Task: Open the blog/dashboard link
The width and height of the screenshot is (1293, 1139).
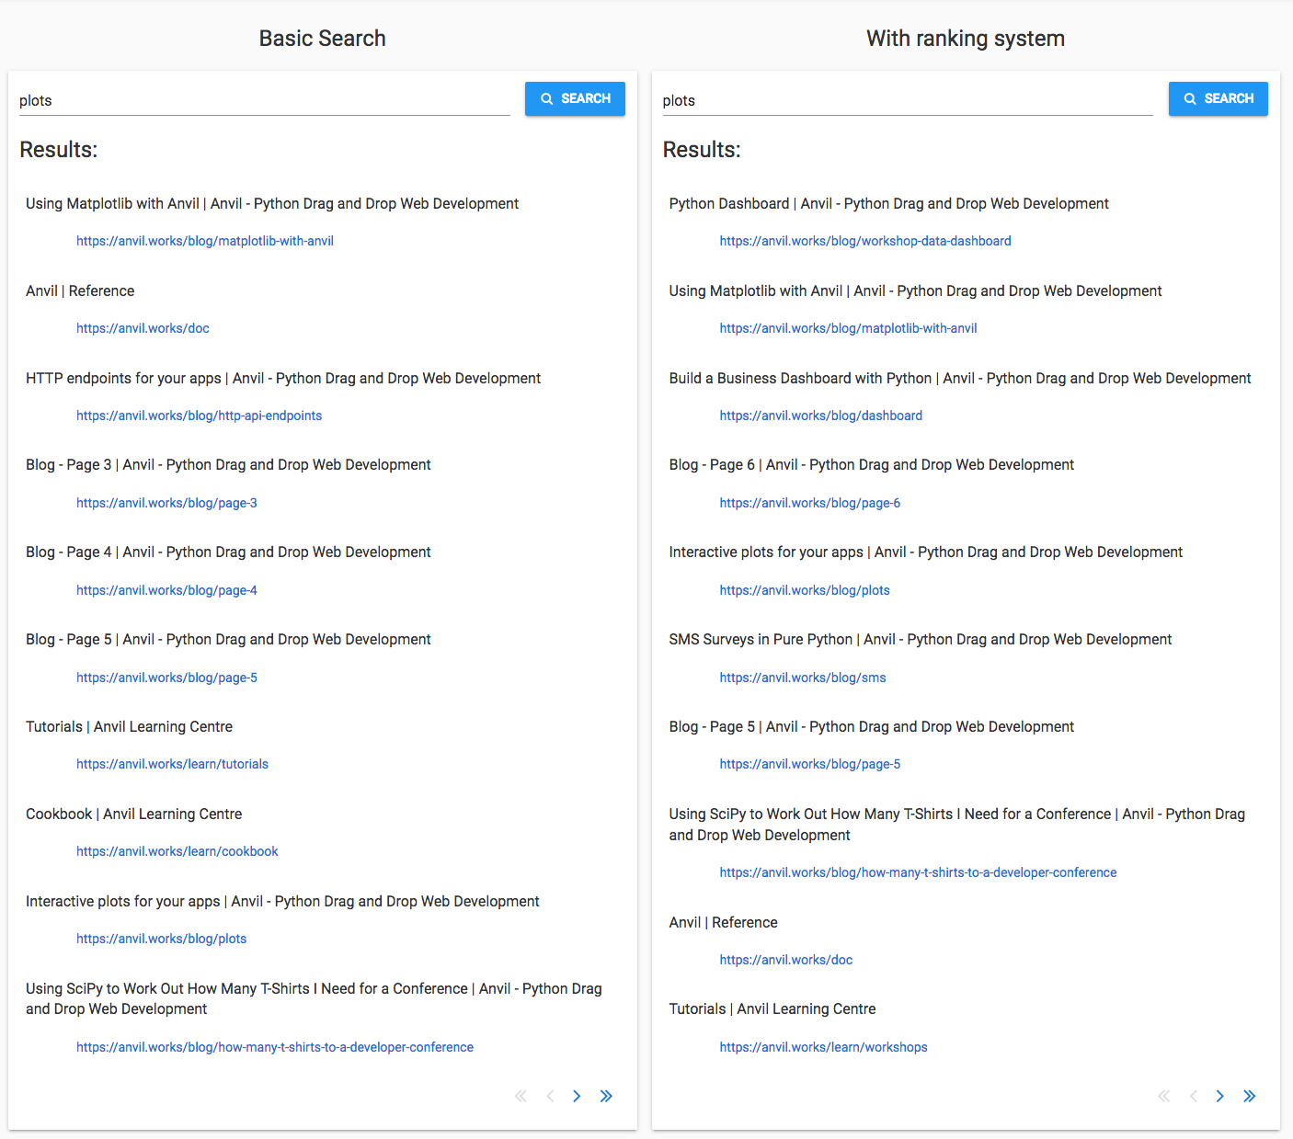Action: (820, 416)
